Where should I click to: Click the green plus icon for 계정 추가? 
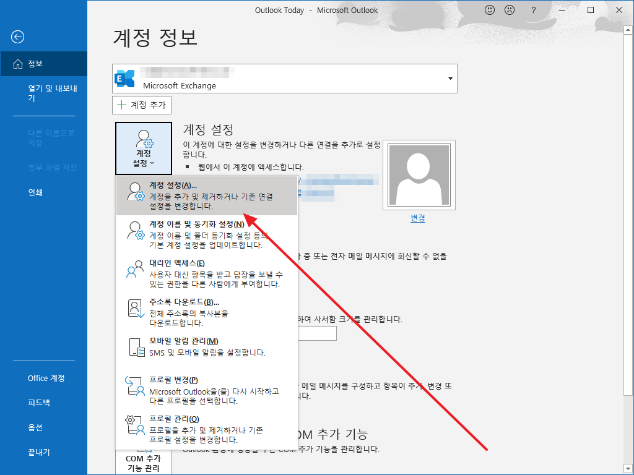click(121, 105)
